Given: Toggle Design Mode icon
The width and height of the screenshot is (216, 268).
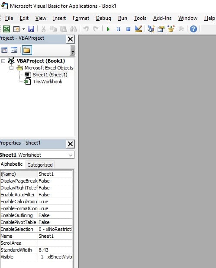Looking at the screenshot, I should tap(139, 29).
